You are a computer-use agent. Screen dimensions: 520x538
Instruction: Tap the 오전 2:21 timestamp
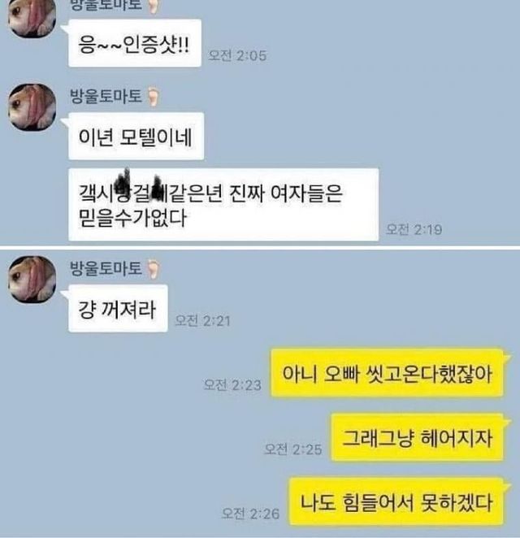click(x=202, y=321)
